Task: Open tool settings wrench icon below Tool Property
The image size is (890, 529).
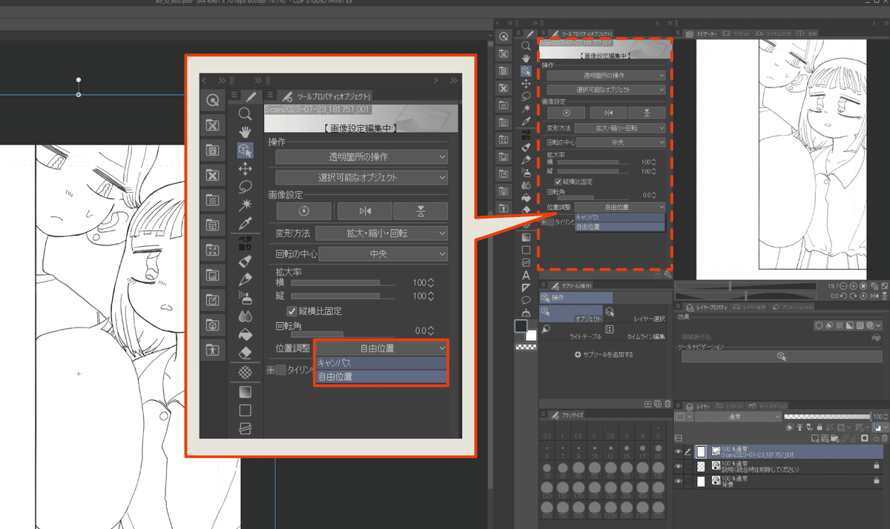Action: pyautogui.click(x=668, y=273)
